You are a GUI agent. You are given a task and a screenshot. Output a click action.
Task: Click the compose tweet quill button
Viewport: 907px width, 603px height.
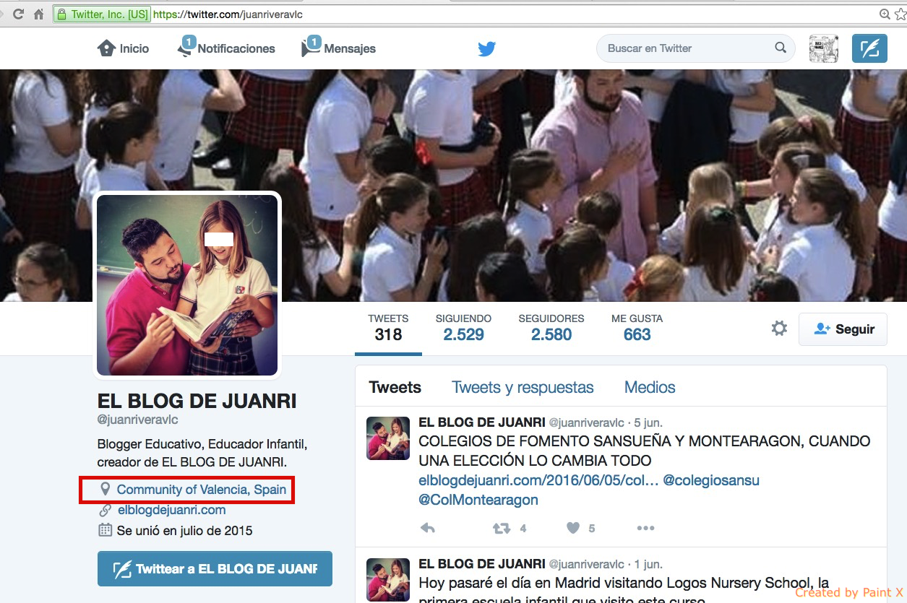click(869, 48)
